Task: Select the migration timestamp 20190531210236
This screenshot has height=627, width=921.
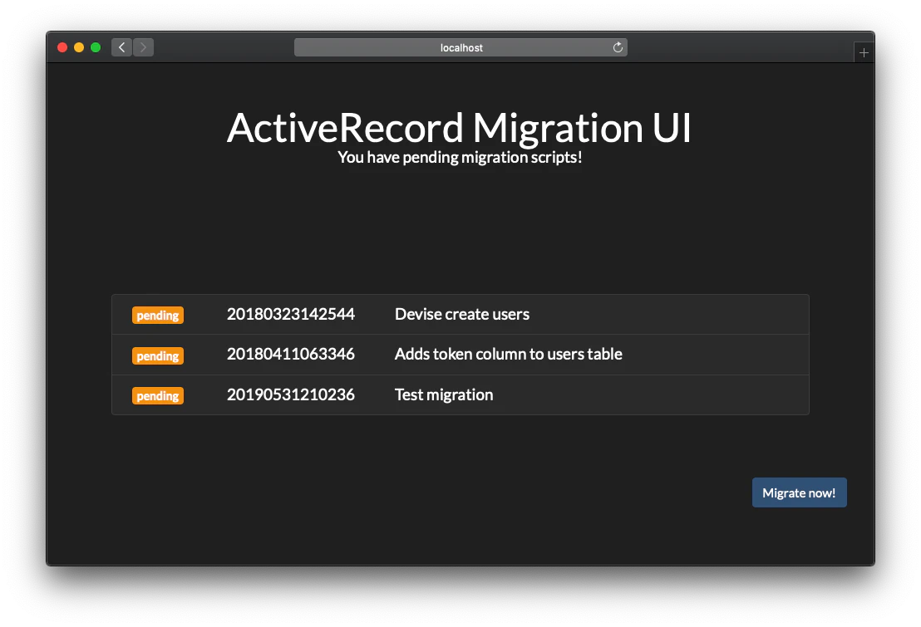Action: [291, 395]
